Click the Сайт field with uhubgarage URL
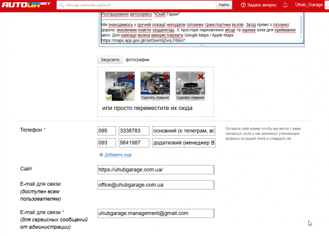 (156, 170)
